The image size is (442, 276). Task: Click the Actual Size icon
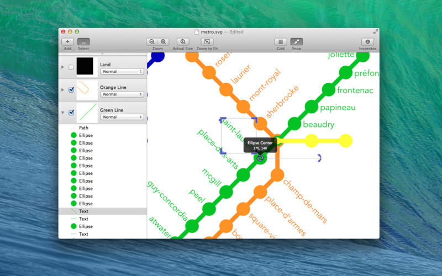pos(182,41)
